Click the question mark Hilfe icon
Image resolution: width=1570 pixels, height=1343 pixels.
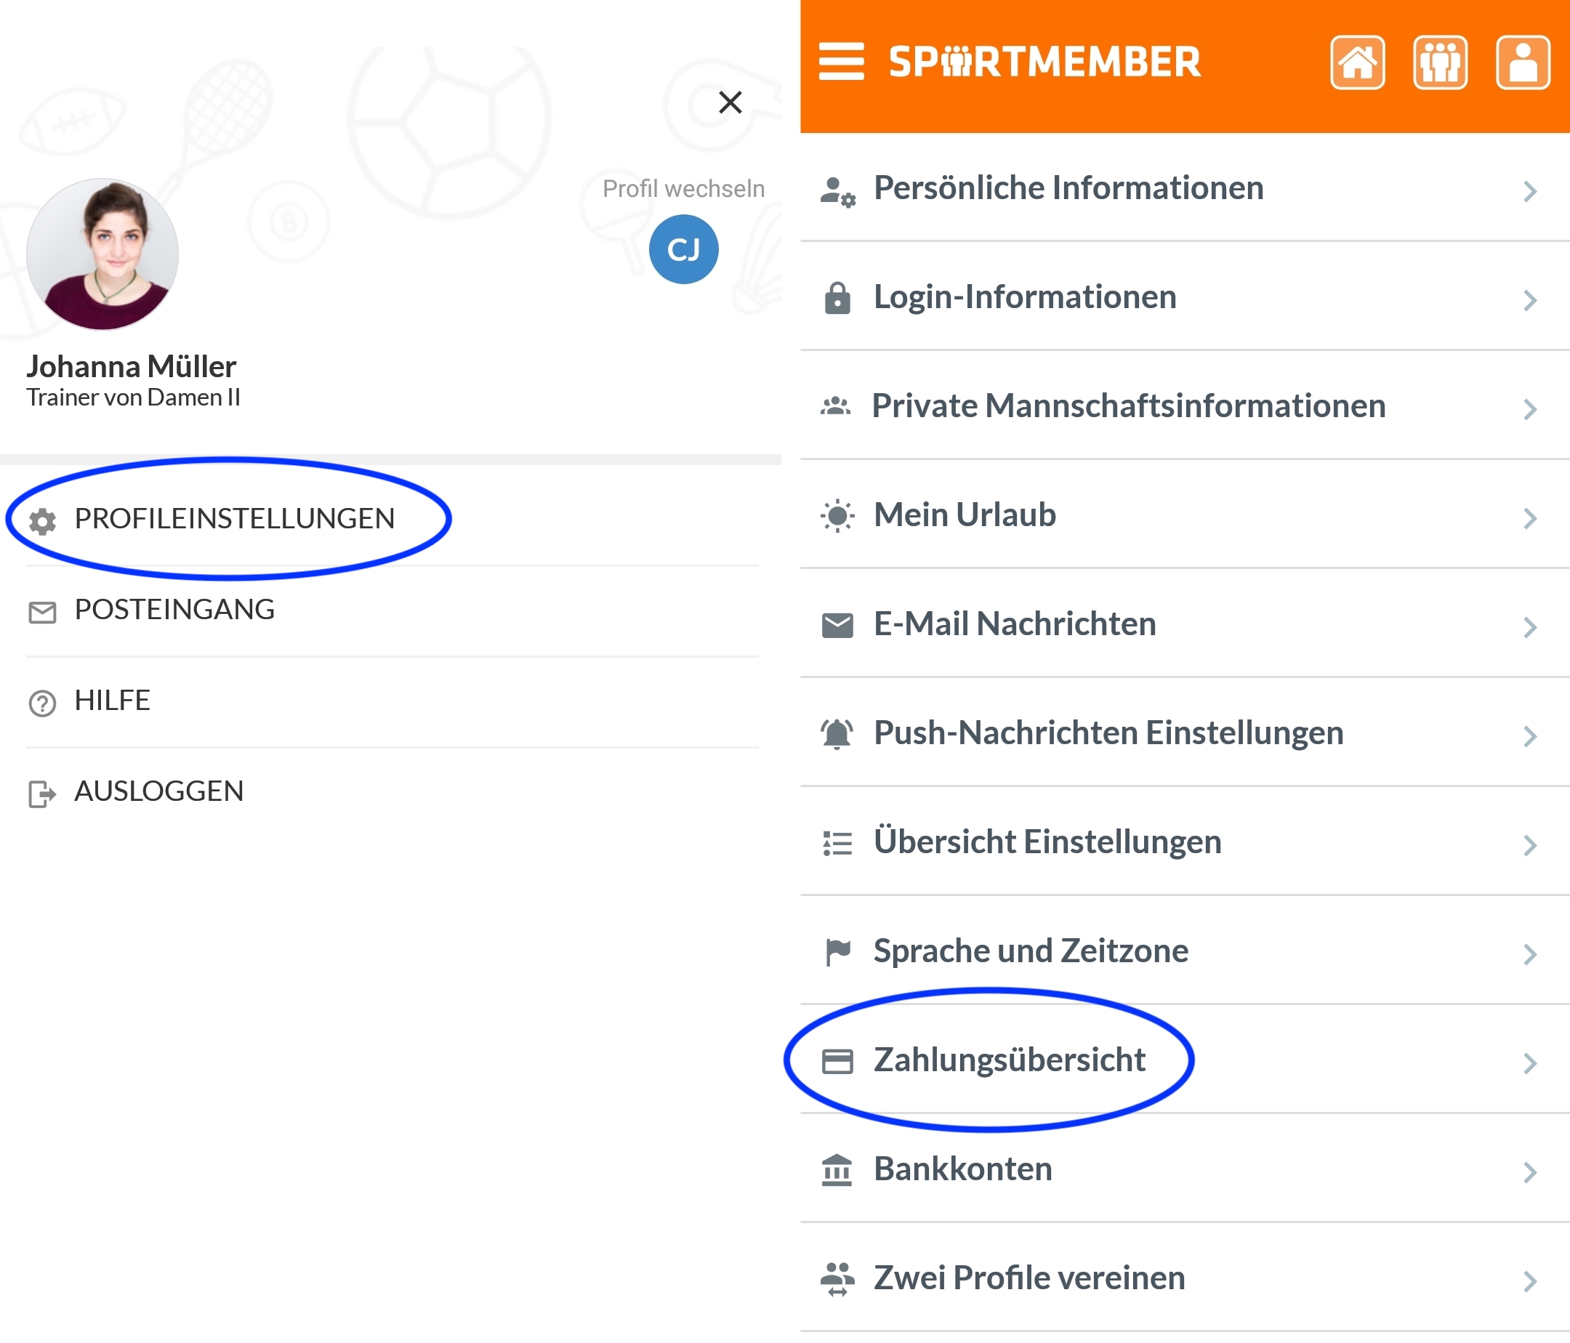(x=42, y=703)
